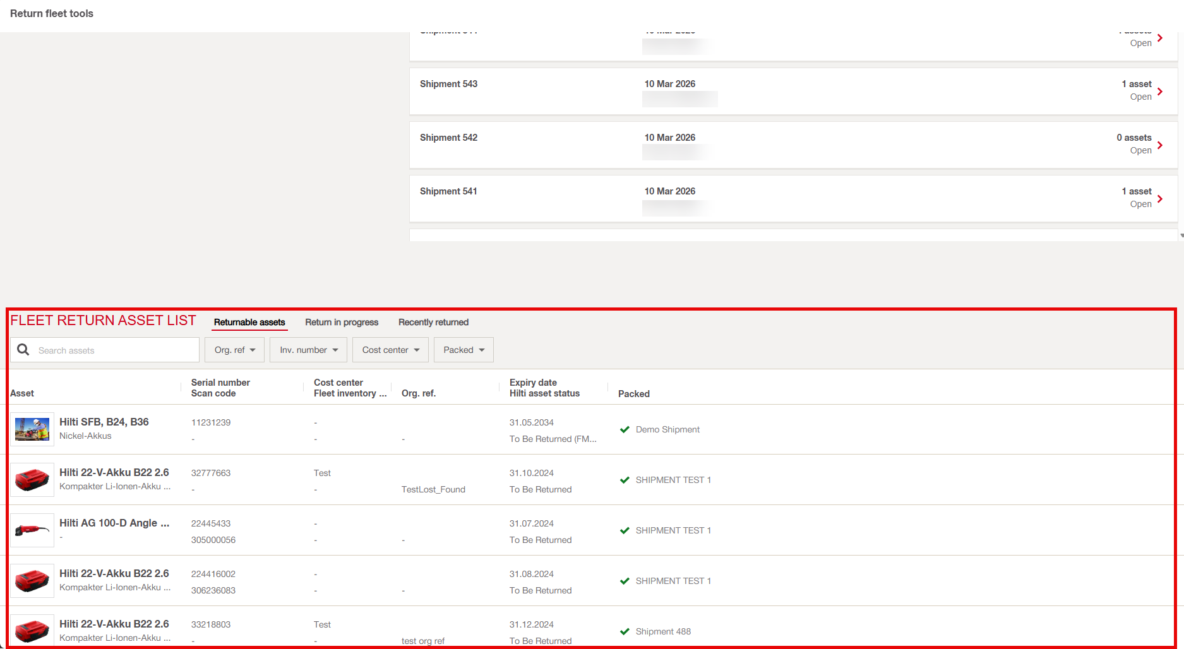Click the shipment list scroll-down arrow
The height and width of the screenshot is (649, 1184).
pos(1181,235)
